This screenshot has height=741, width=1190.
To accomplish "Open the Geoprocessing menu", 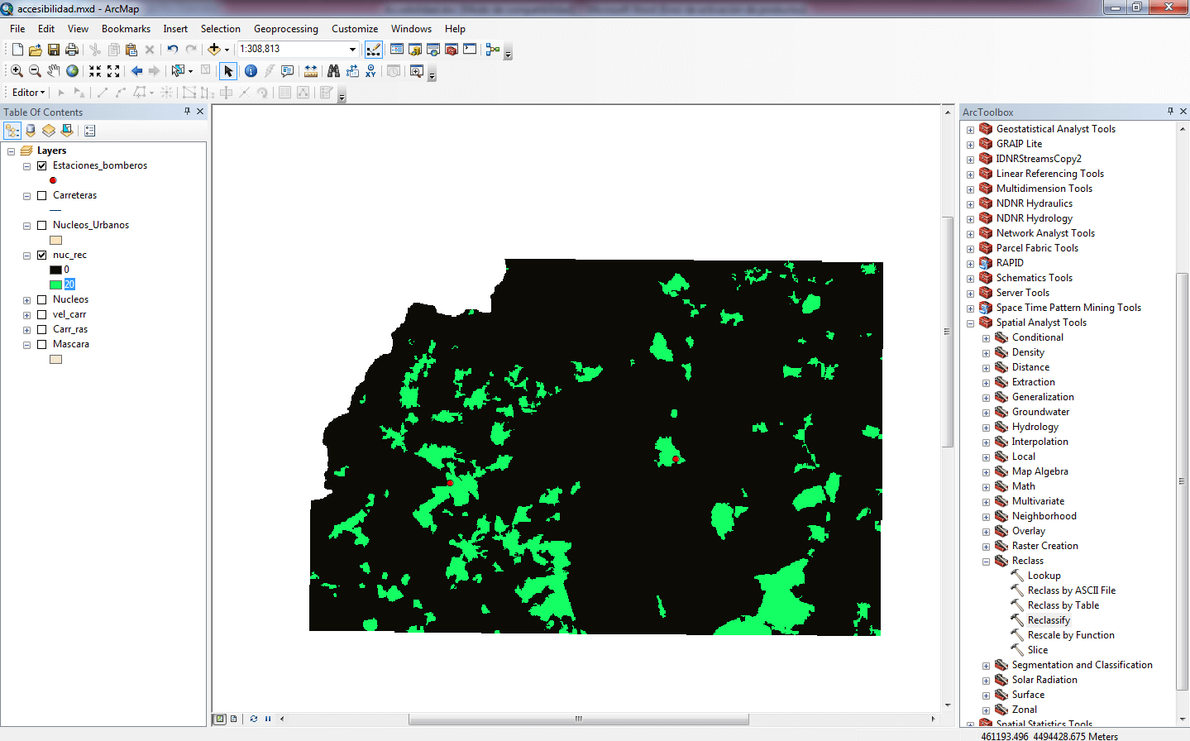I will pyautogui.click(x=285, y=29).
